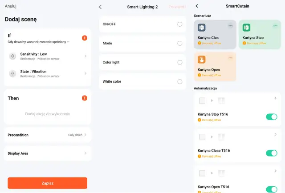Select the Color light radio button
Viewport: 285px width, 193px height.
180,62
